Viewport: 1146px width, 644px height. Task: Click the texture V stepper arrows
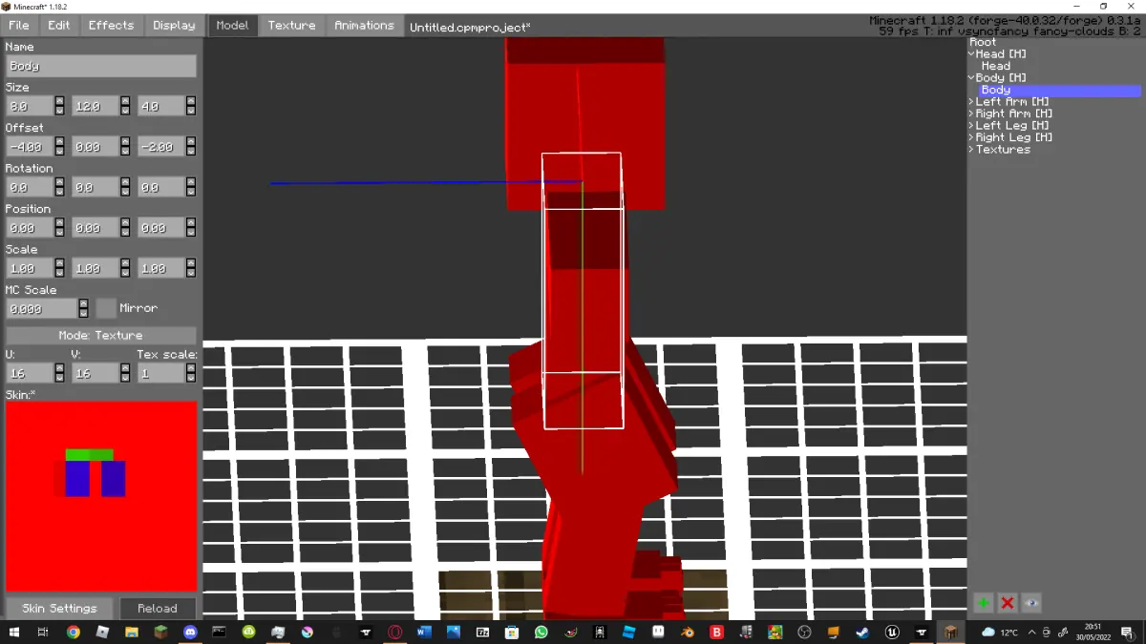tap(125, 374)
